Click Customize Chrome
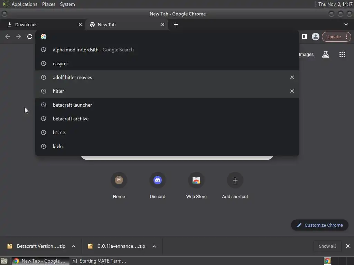 [320, 225]
